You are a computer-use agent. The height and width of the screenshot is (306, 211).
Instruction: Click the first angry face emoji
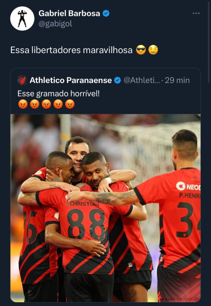coord(23,104)
